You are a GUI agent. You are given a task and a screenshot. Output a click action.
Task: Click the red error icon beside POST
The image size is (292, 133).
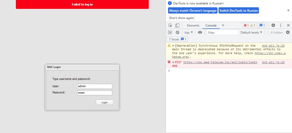[x=169, y=62]
